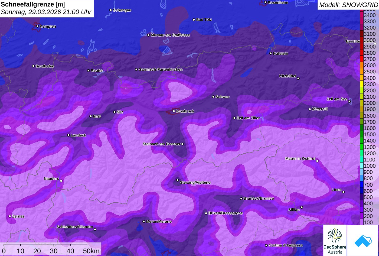Click the Mittersill city label

tap(320, 109)
